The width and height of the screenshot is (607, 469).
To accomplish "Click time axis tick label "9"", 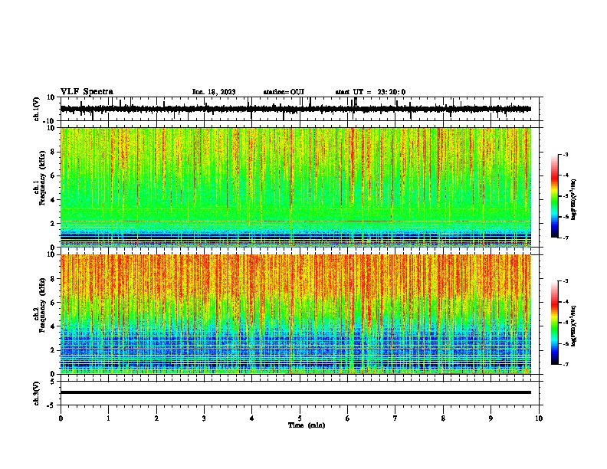I will [491, 418].
